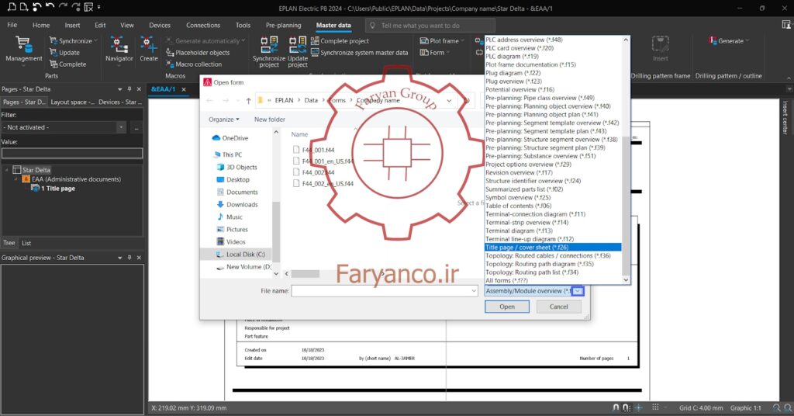Select file F44_002_en_US.f44
794x416 pixels.
tap(323, 184)
